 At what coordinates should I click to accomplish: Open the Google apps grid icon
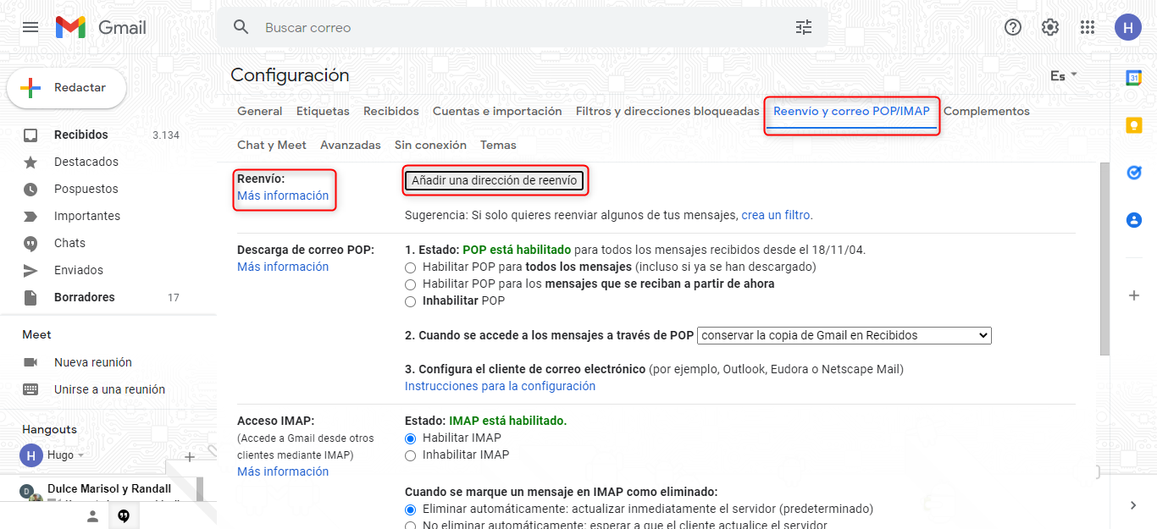(1088, 27)
